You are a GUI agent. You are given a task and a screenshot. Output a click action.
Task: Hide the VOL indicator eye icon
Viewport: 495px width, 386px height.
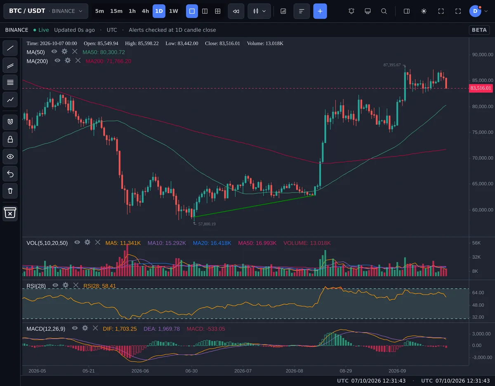77,242
